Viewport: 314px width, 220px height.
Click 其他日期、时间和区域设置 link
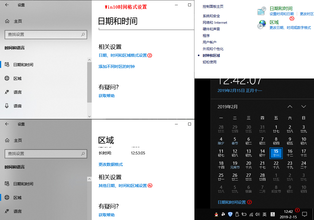[x=123, y=186]
